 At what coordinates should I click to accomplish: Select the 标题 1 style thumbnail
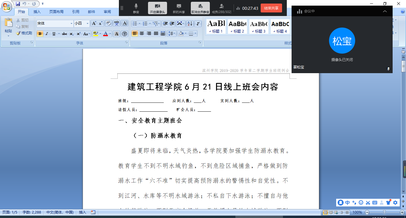coord(216,27)
